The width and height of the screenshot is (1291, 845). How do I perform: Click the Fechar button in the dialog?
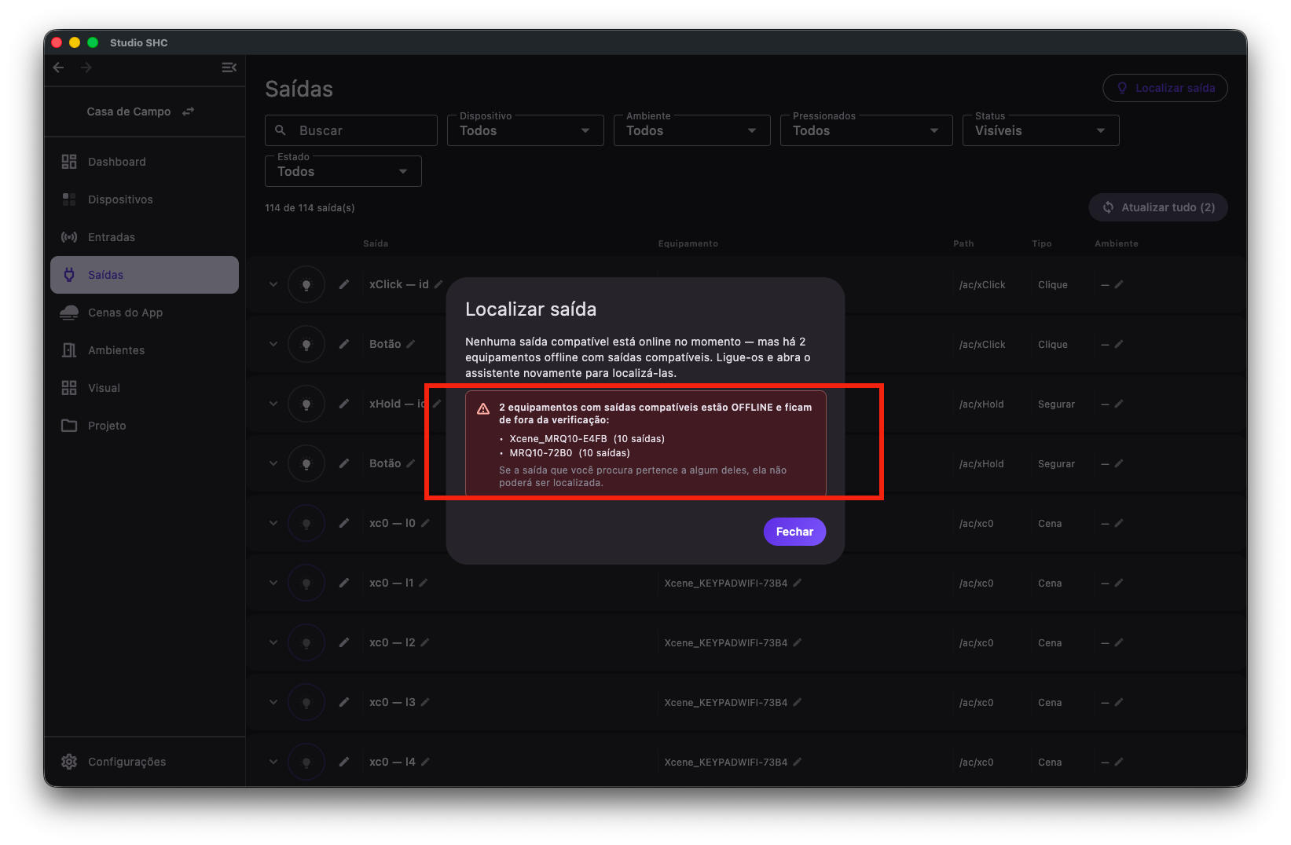pyautogui.click(x=794, y=532)
